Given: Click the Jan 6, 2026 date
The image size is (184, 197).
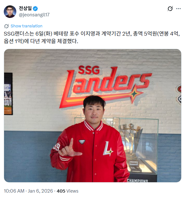Looking at the screenshot, I should coord(41,191).
